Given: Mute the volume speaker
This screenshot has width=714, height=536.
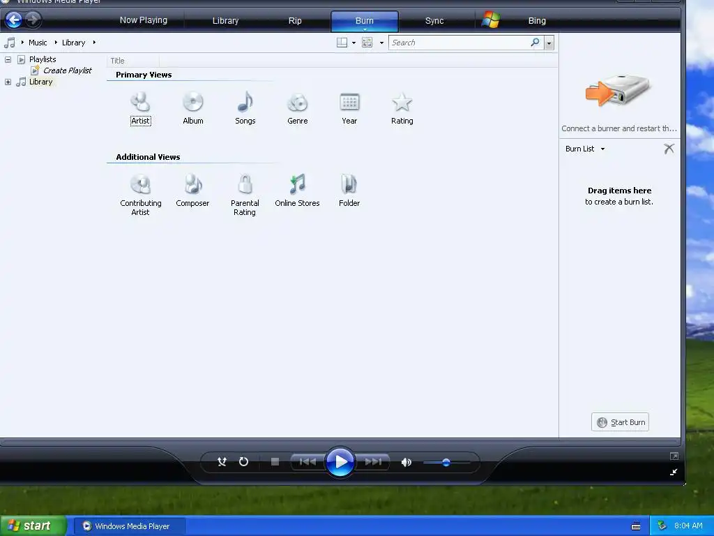Looking at the screenshot, I should click(x=407, y=462).
